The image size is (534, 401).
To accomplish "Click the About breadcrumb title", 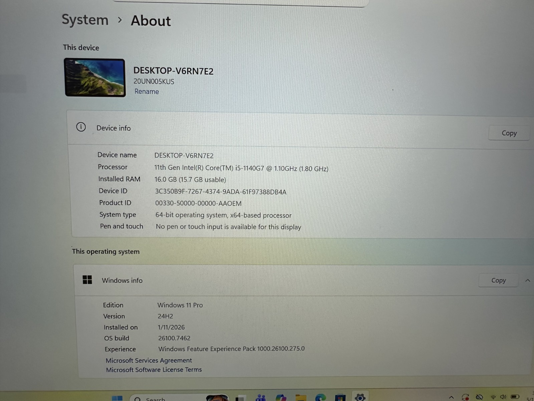I will pos(151,21).
